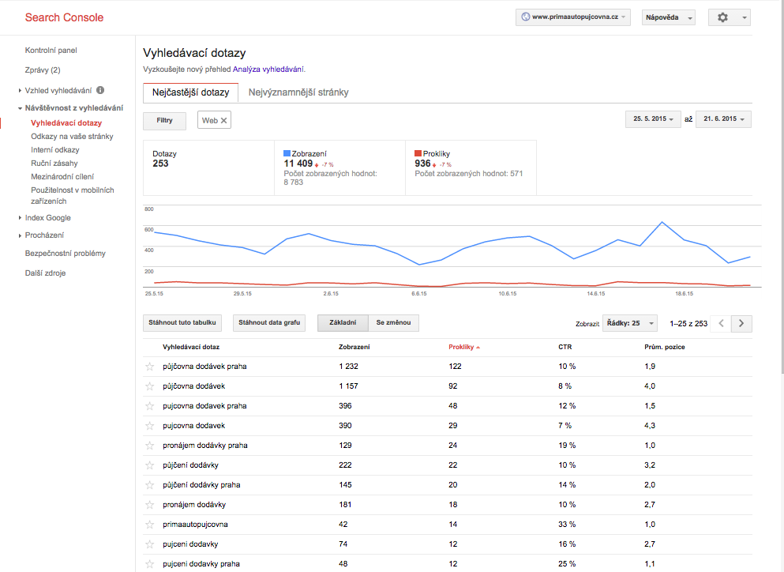The height and width of the screenshot is (572, 784).
Task: Star the query "půjčovna dodávek praha"
Action: pos(148,367)
